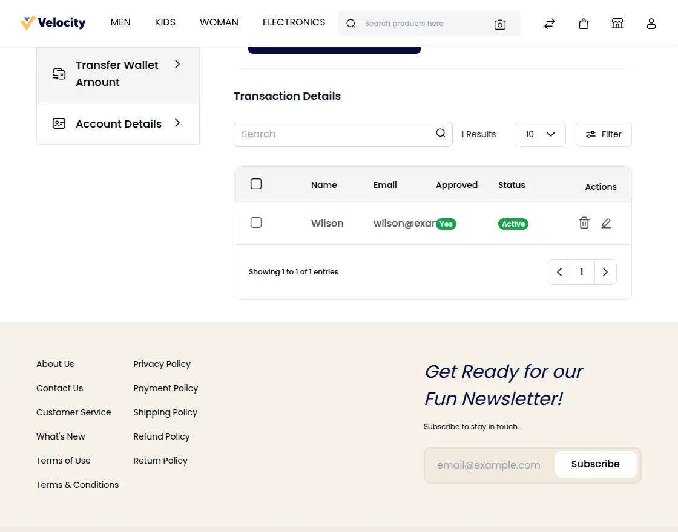Click the Filter button
The height and width of the screenshot is (532, 678).
point(604,134)
